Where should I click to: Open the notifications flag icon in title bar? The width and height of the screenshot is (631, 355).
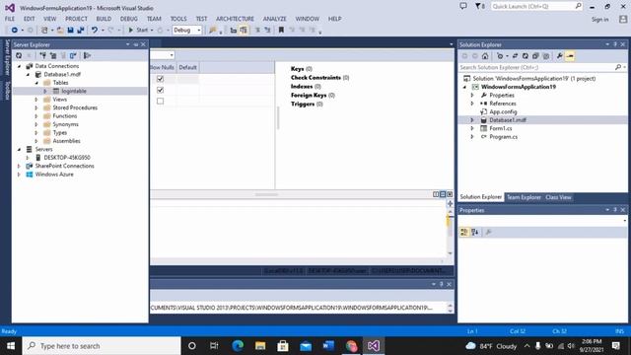click(480, 6)
